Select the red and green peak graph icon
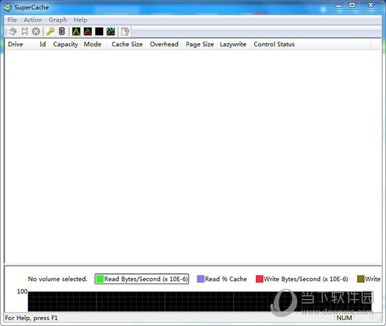Screen dimensions: 386x326 87,32
